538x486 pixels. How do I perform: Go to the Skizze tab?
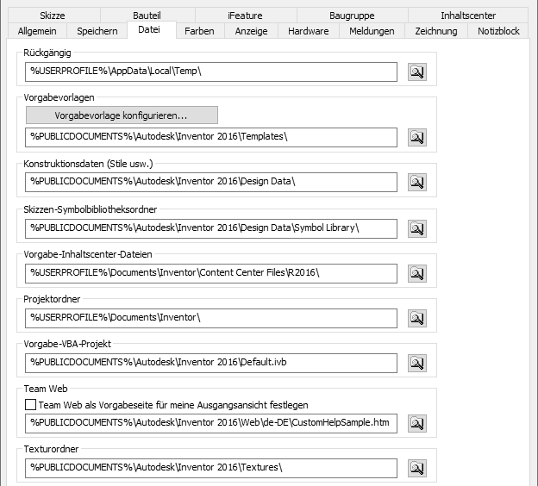[x=52, y=16]
